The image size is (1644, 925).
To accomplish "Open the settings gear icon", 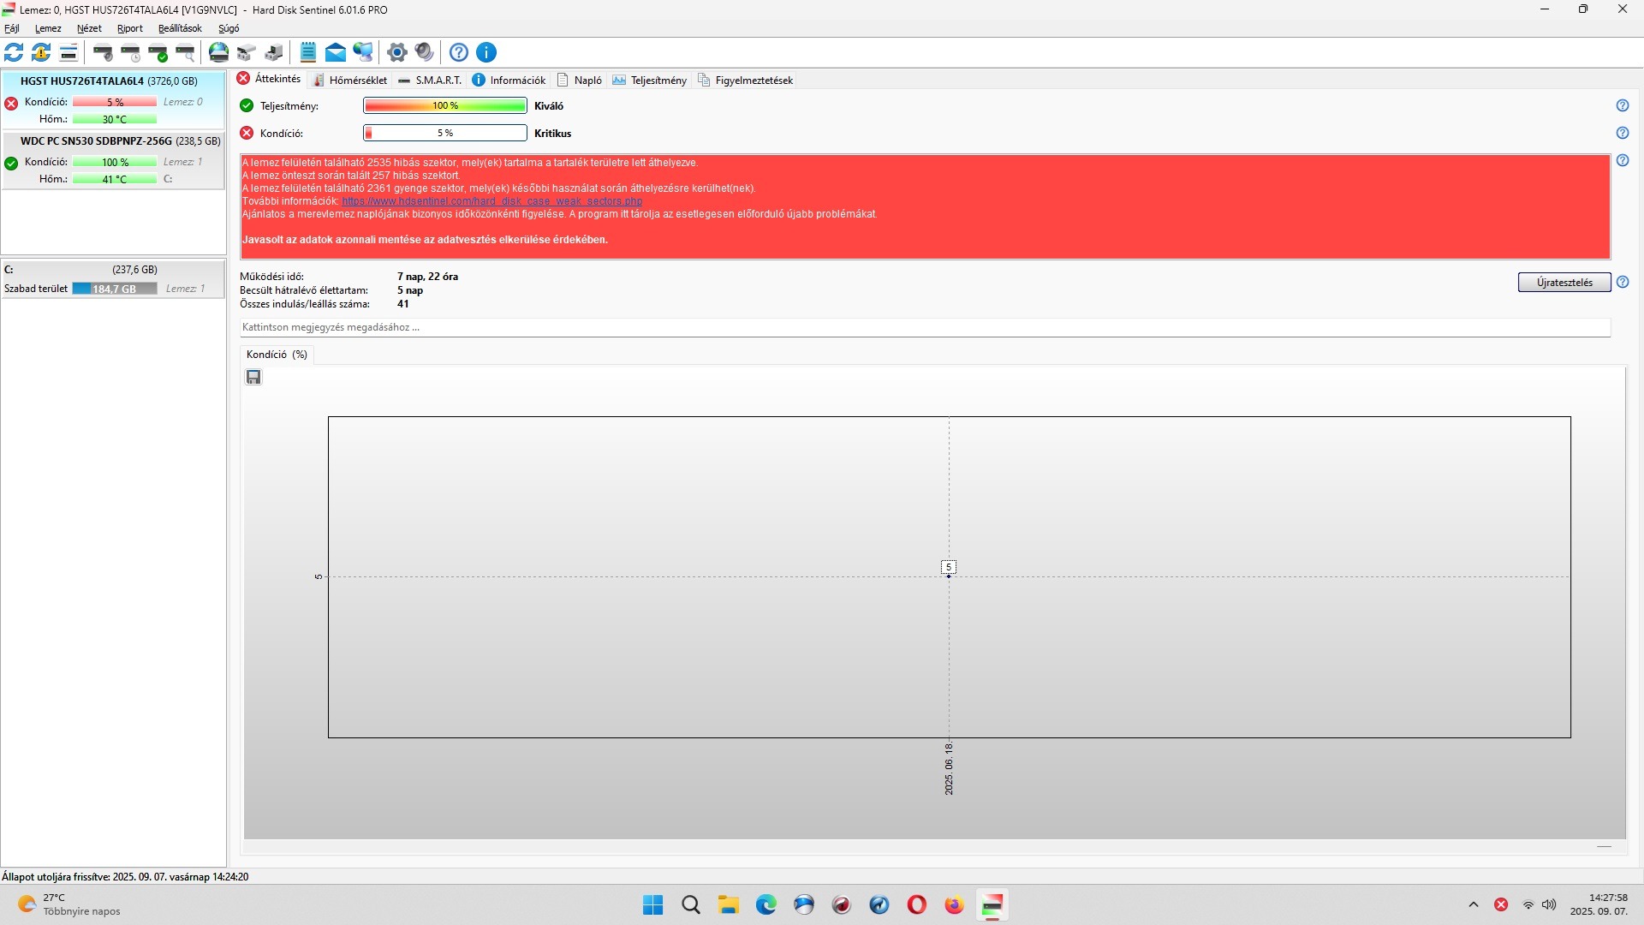I will pyautogui.click(x=396, y=52).
